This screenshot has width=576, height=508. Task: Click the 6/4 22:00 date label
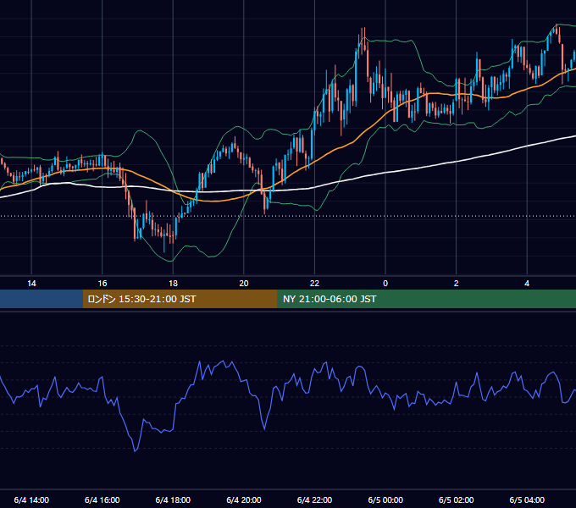(314, 500)
